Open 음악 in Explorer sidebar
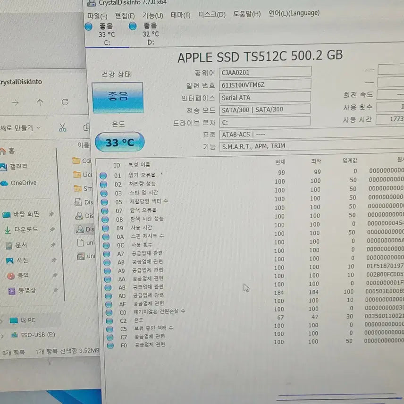 click(x=18, y=276)
